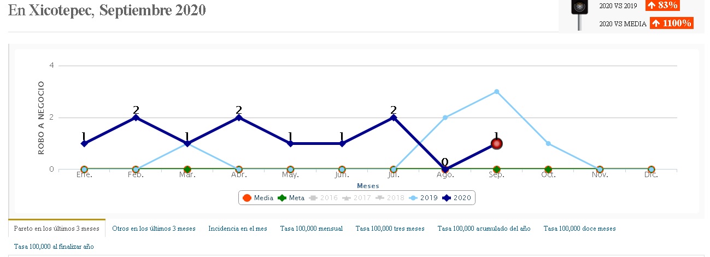Click the 83% increase indicator badge
The height and width of the screenshot is (257, 710).
[x=662, y=5]
